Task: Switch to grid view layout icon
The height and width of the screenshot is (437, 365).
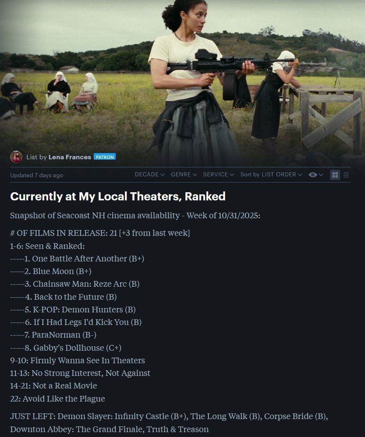Action: pyautogui.click(x=335, y=175)
